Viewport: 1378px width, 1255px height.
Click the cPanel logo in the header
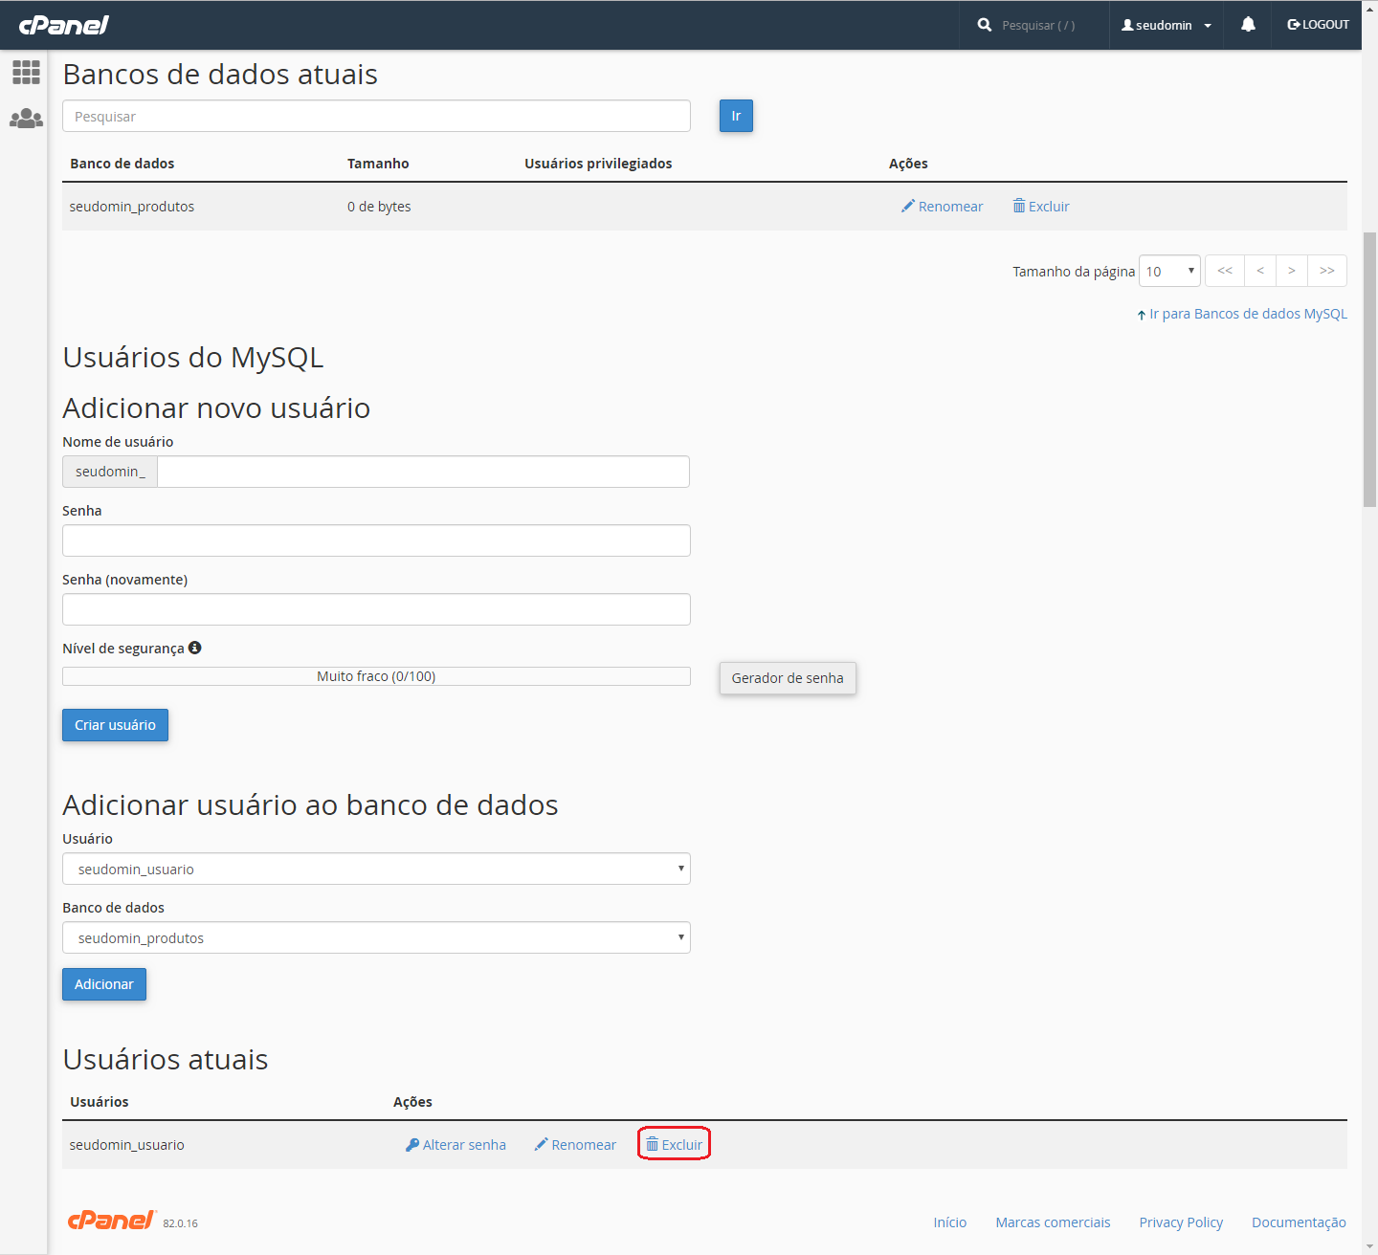pos(64,25)
